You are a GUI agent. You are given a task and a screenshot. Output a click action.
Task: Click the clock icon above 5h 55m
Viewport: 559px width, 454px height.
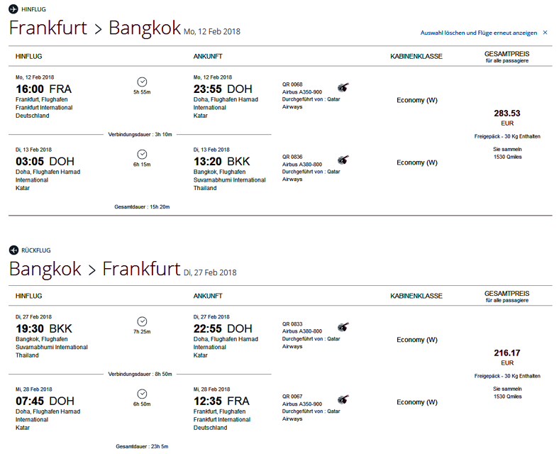[142, 82]
